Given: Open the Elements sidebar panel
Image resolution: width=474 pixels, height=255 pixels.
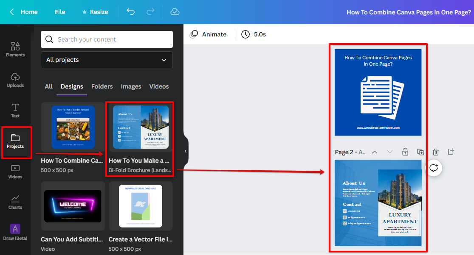Looking at the screenshot, I should point(15,49).
